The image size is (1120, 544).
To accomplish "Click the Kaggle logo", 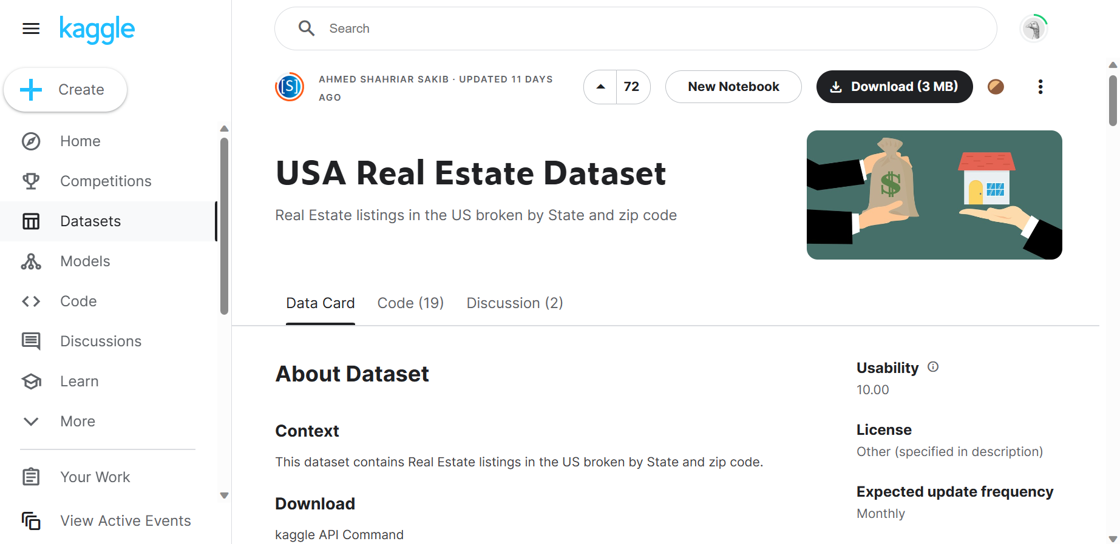I will [97, 29].
